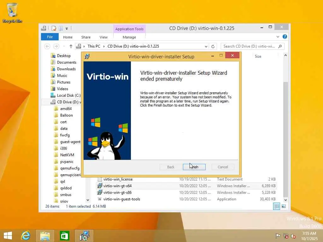Image resolution: width=323 pixels, height=242 pixels.
Task: Click Finish in the Setup Wizard
Action: click(x=194, y=167)
